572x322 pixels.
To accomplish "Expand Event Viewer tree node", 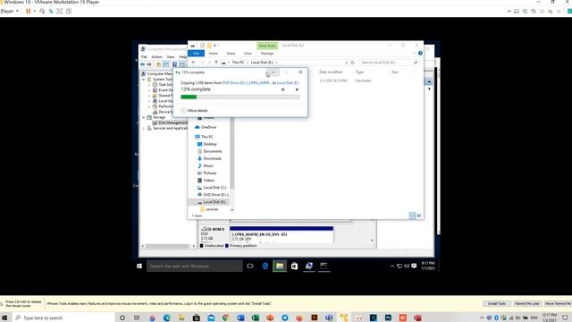I will 149,90.
